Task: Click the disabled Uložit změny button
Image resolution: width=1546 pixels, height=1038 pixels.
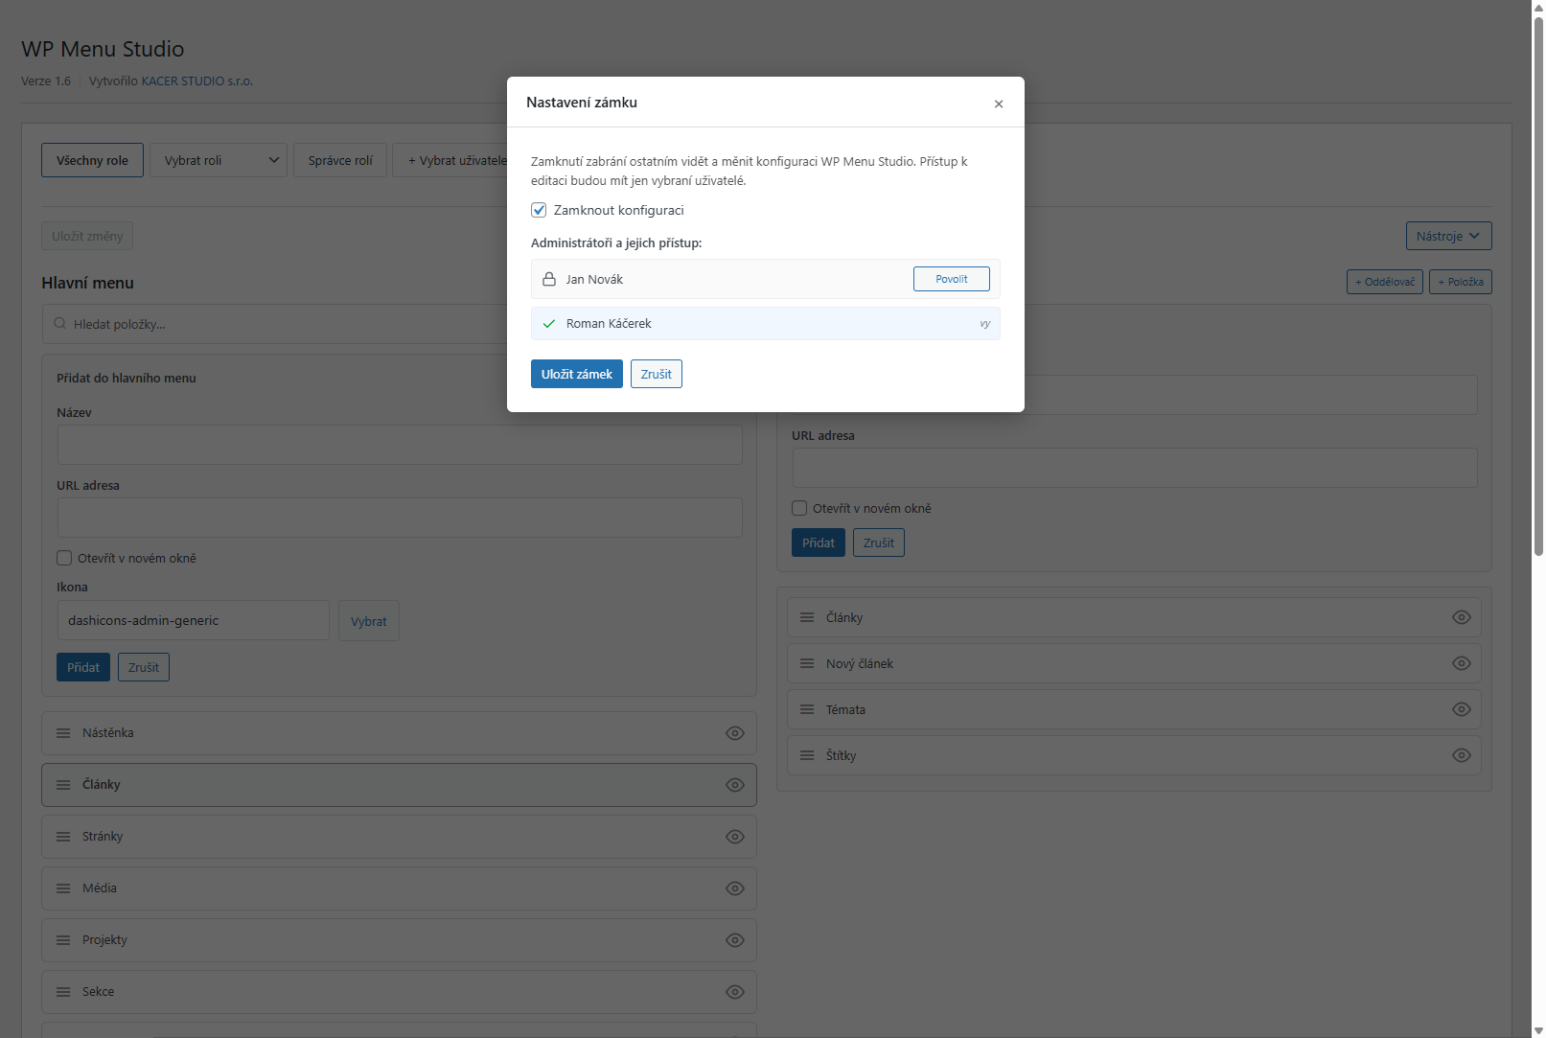Action: pos(87,236)
